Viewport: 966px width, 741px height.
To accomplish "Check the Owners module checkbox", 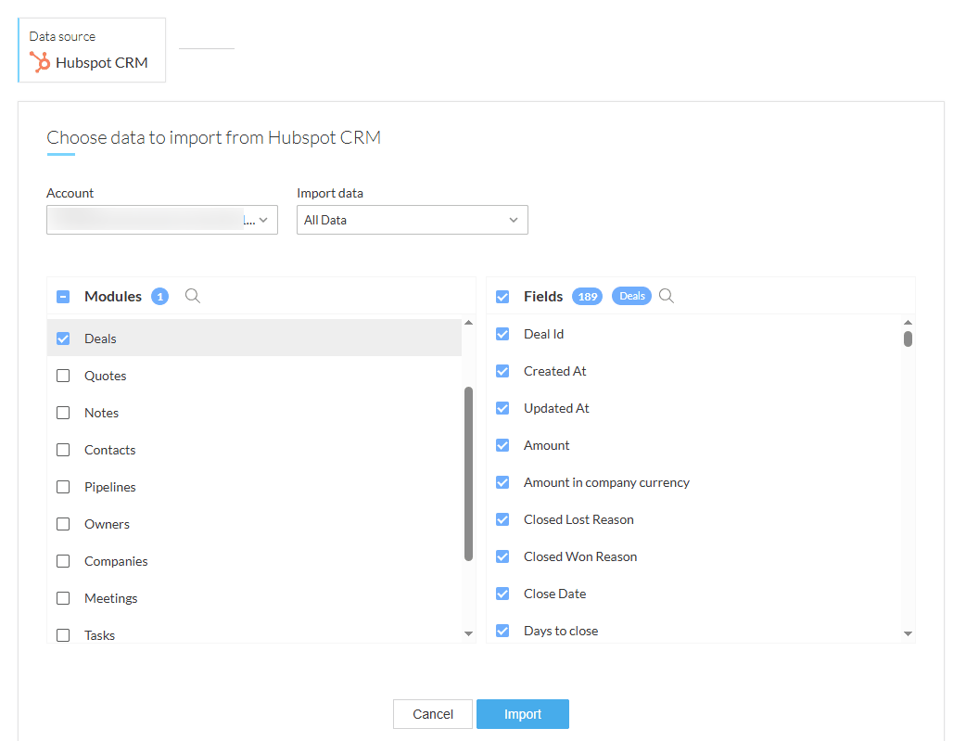I will coord(63,524).
